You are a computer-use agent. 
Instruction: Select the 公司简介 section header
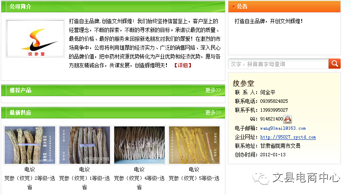20,6
